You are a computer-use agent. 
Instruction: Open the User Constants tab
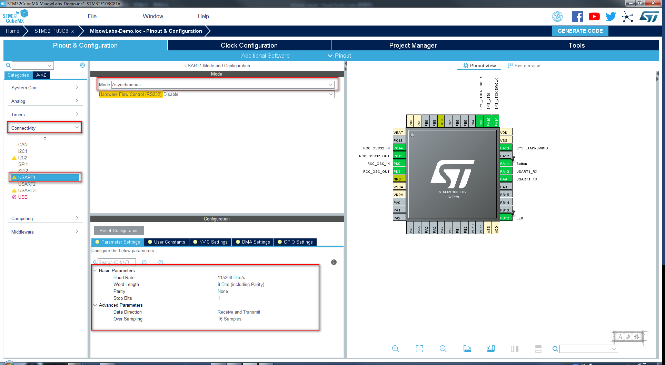tap(167, 242)
